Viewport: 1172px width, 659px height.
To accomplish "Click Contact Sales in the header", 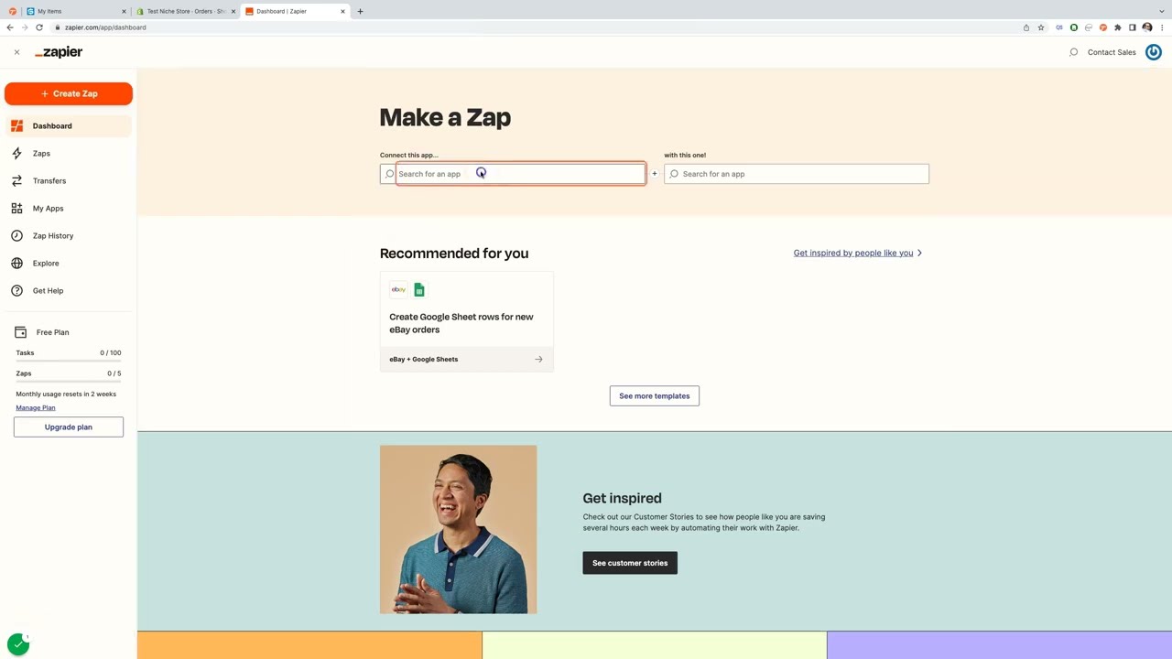I will (1112, 52).
